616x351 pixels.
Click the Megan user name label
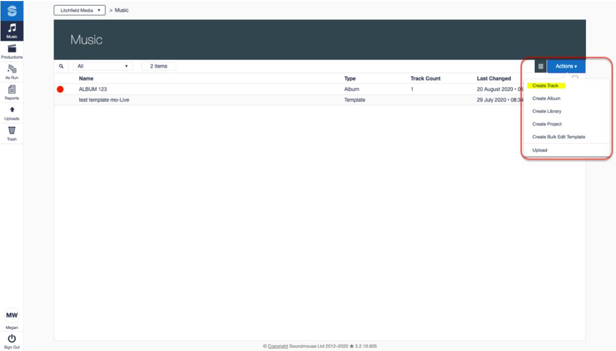pyautogui.click(x=12, y=327)
